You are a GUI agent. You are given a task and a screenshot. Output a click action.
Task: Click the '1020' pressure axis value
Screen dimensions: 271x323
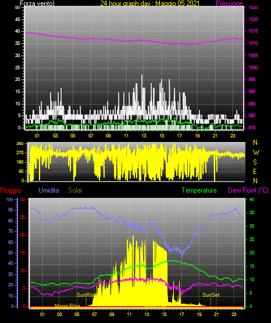[x=254, y=19]
